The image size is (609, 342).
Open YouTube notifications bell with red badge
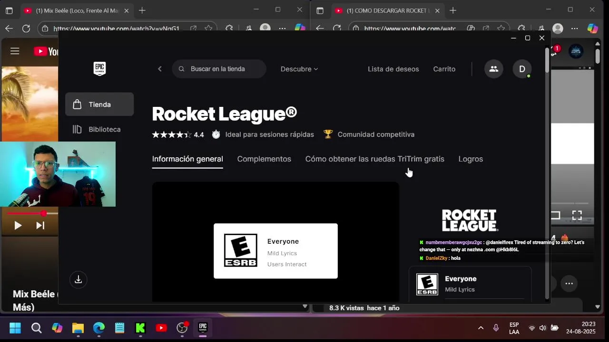555,51
